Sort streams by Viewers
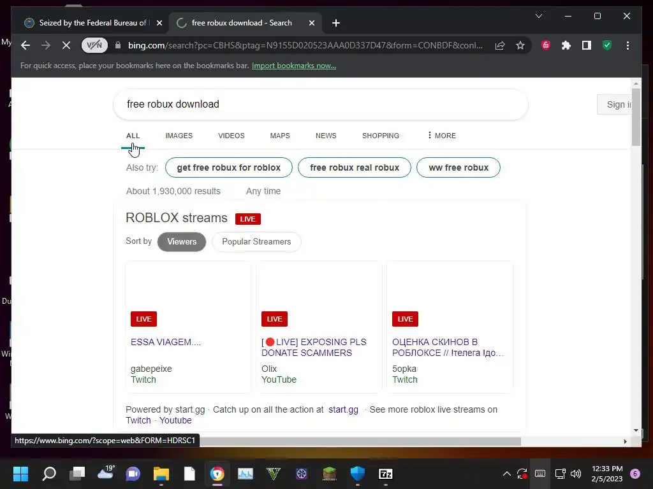The width and height of the screenshot is (653, 489). [182, 241]
